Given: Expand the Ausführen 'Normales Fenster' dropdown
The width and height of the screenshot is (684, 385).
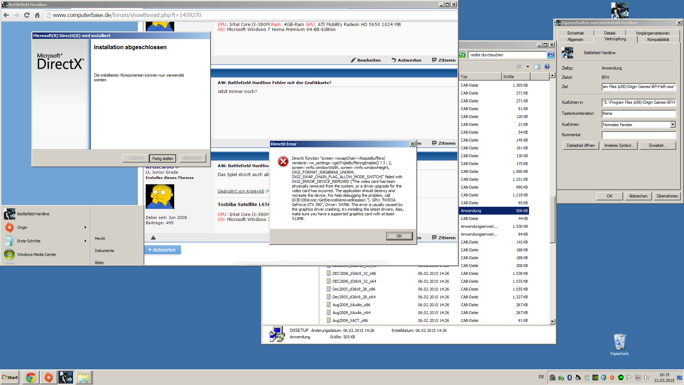Looking at the screenshot, I should (673, 124).
